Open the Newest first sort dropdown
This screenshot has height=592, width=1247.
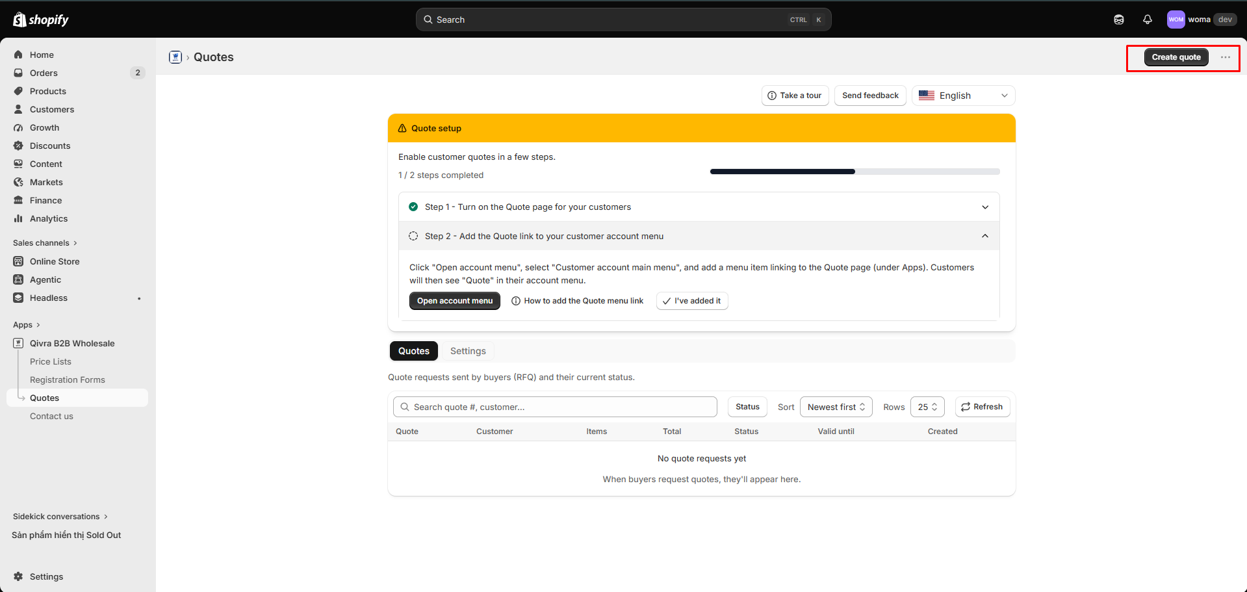point(836,407)
